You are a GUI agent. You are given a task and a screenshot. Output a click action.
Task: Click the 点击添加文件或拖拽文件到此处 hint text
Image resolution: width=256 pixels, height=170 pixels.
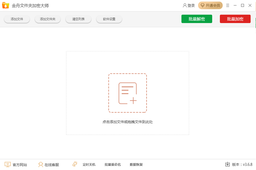[127, 122]
